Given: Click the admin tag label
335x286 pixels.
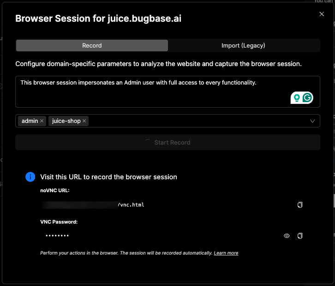Looking at the screenshot, I should point(30,121).
